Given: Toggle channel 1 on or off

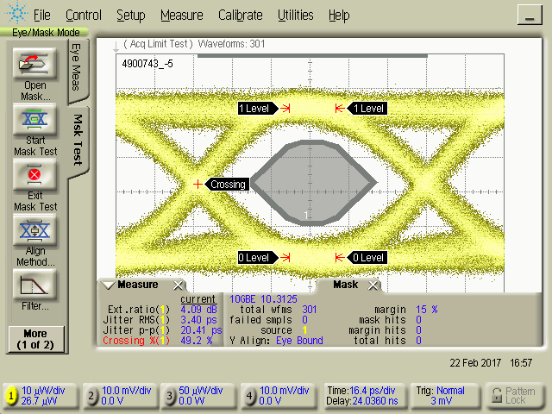Looking at the screenshot, I should point(11,396).
